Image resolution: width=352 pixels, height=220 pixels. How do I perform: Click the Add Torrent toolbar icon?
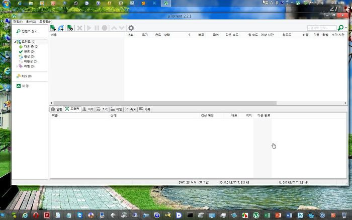click(53, 28)
